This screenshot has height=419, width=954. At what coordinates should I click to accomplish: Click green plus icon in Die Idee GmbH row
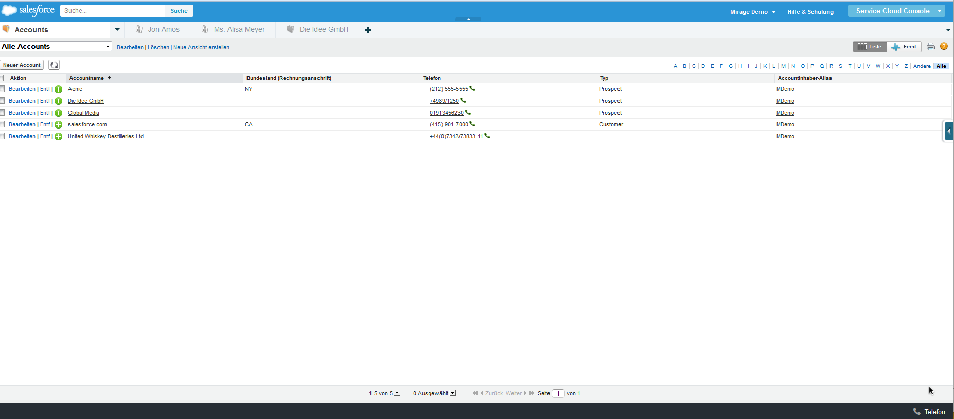pos(59,101)
